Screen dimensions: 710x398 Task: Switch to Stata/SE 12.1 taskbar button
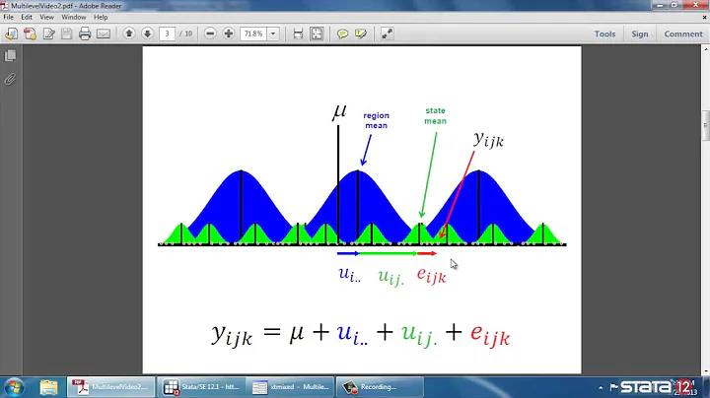point(202,387)
